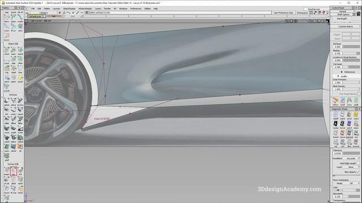Open the picked objects dropdown
Image resolution: width=362 pixels, height=203 pixels.
tap(346, 27)
